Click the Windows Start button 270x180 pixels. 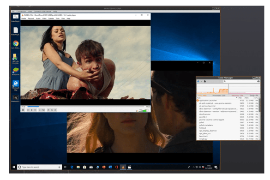pos(14,167)
